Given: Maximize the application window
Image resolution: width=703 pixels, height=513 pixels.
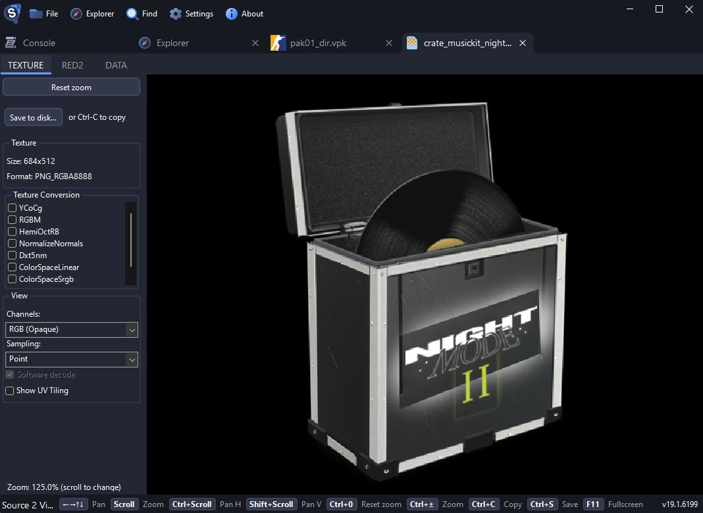Looking at the screenshot, I should pos(659,9).
